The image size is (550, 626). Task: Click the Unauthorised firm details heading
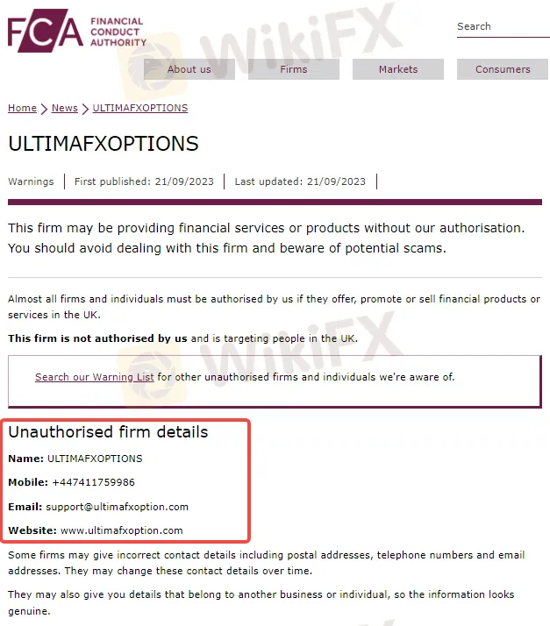tap(108, 432)
